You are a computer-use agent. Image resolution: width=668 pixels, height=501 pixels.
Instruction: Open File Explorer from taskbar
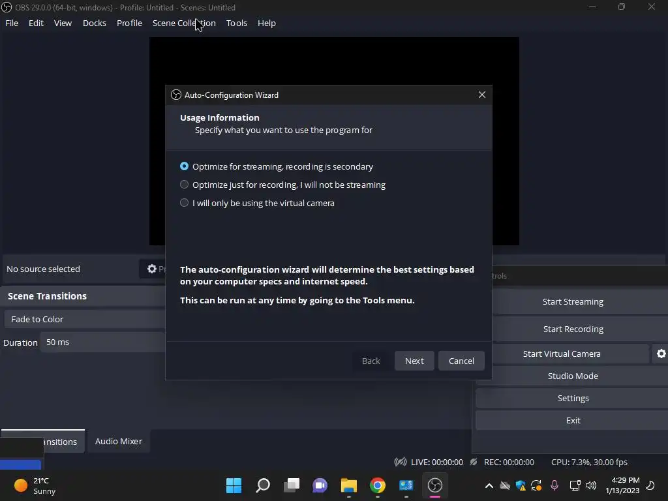tap(348, 485)
